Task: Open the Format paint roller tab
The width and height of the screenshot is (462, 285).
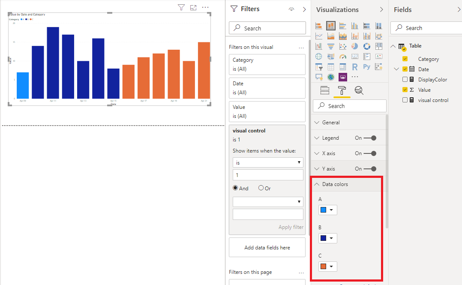Action: (342, 90)
